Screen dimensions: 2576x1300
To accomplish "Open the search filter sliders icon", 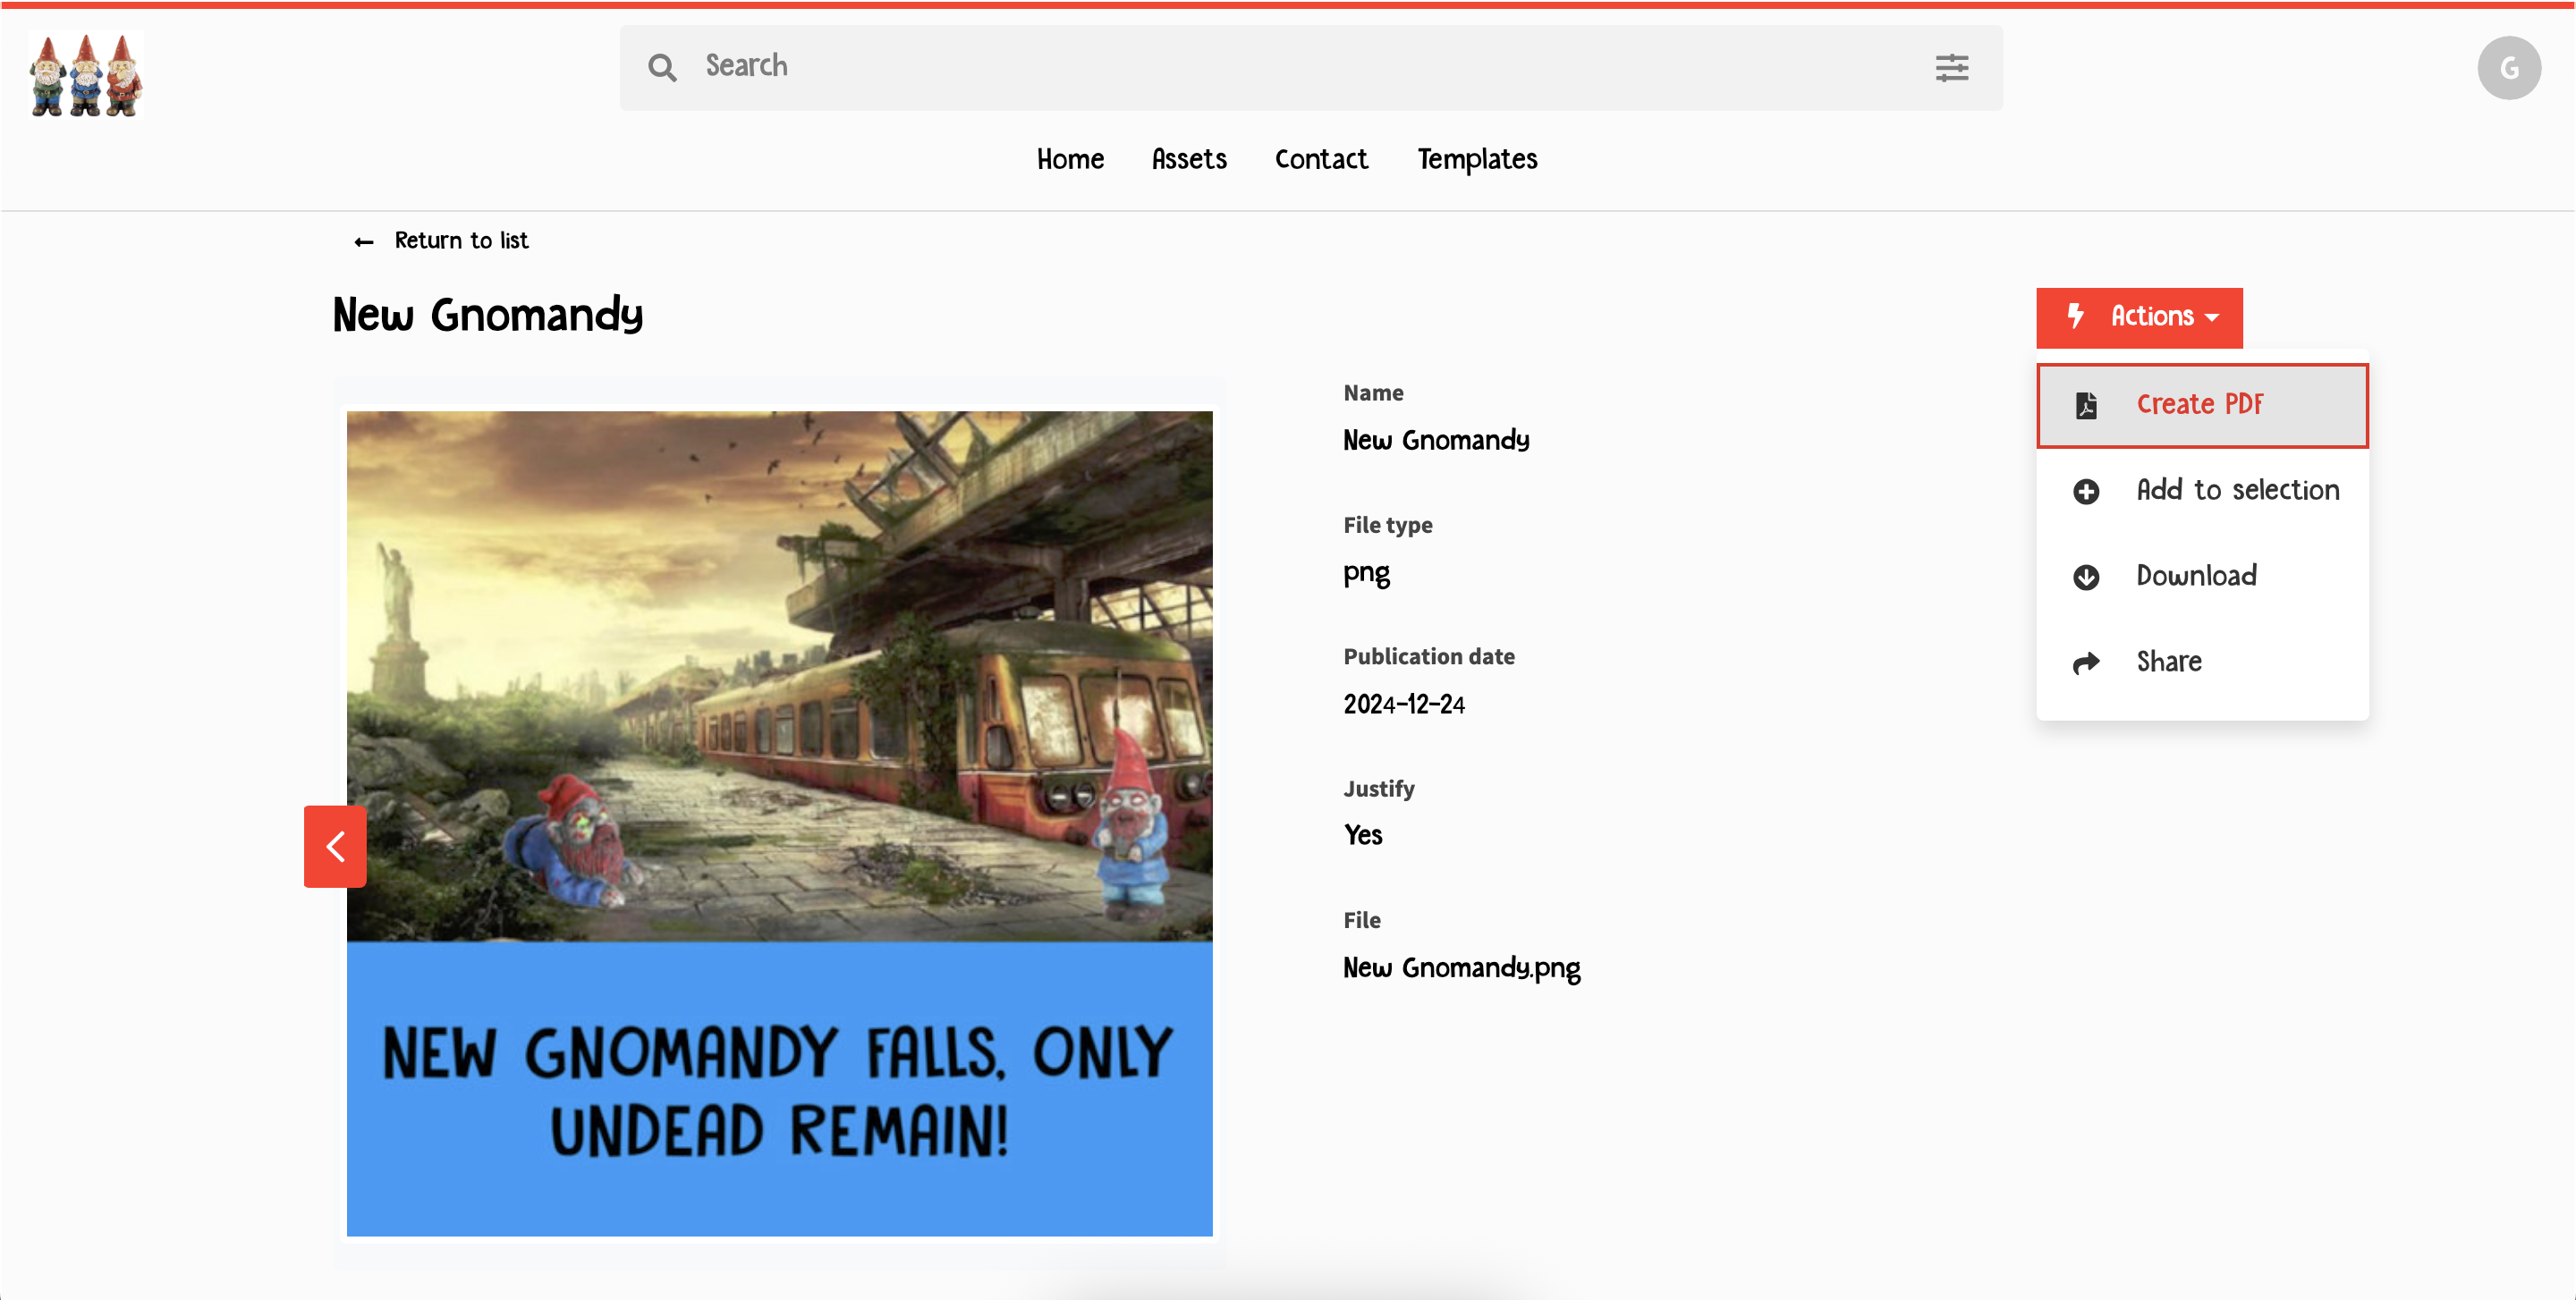I will tap(1951, 67).
